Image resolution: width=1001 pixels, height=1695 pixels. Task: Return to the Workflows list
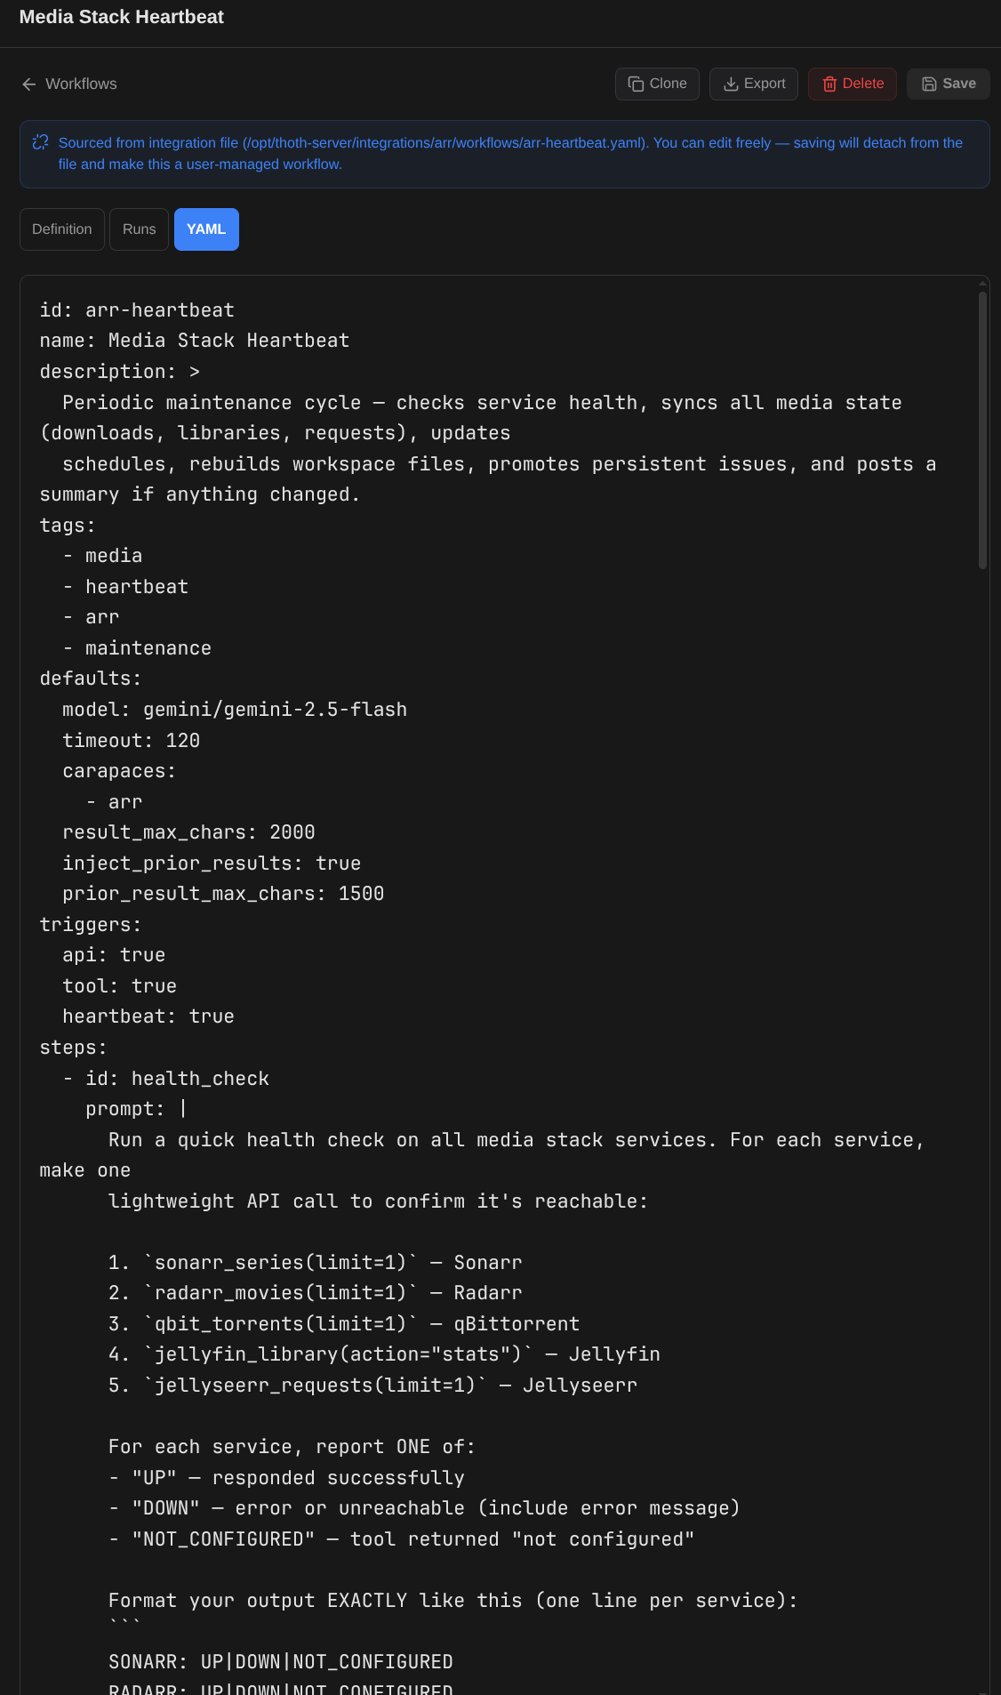click(x=81, y=84)
